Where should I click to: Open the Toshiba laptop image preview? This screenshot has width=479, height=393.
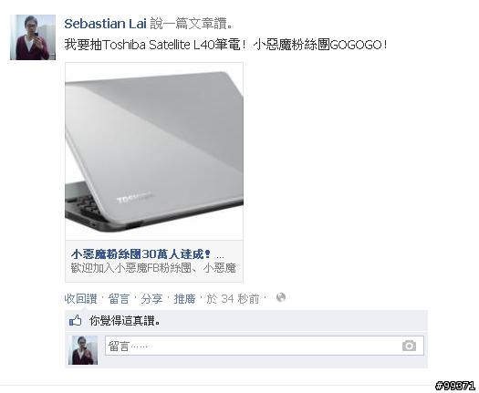pos(154,151)
